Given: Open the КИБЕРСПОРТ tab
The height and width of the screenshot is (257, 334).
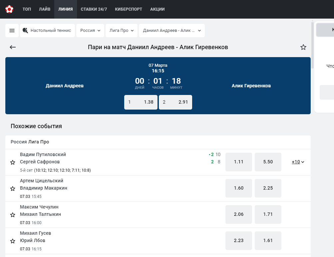Looking at the screenshot, I should (x=129, y=9).
